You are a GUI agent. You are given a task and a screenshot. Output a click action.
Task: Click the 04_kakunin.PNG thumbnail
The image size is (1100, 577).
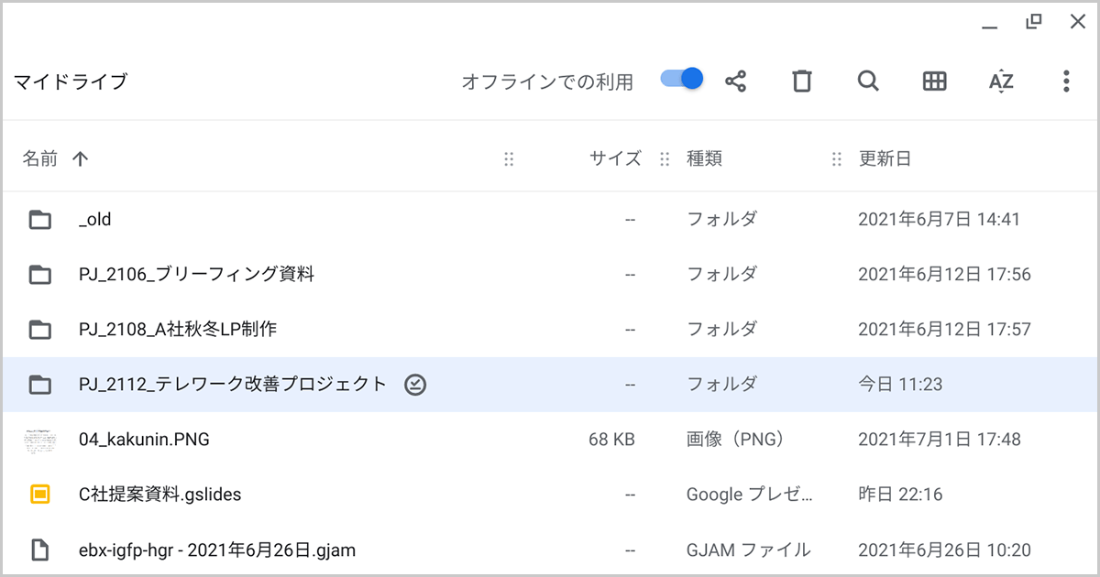click(39, 440)
